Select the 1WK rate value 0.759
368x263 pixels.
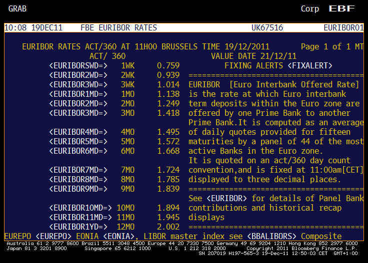(168, 65)
